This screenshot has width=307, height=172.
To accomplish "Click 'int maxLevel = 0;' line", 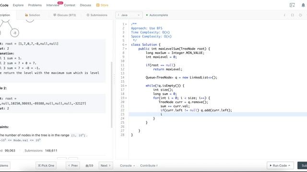I will pyautogui.click(x=161, y=57).
